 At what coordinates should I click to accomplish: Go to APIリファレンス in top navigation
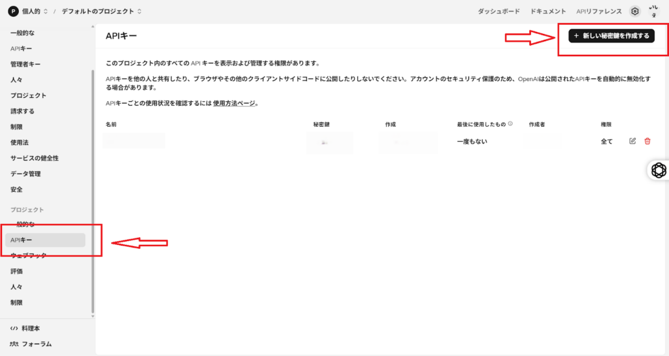[598, 11]
